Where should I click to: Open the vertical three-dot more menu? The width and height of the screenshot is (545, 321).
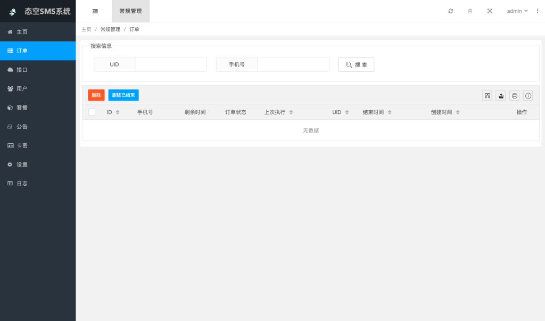tap(537, 11)
